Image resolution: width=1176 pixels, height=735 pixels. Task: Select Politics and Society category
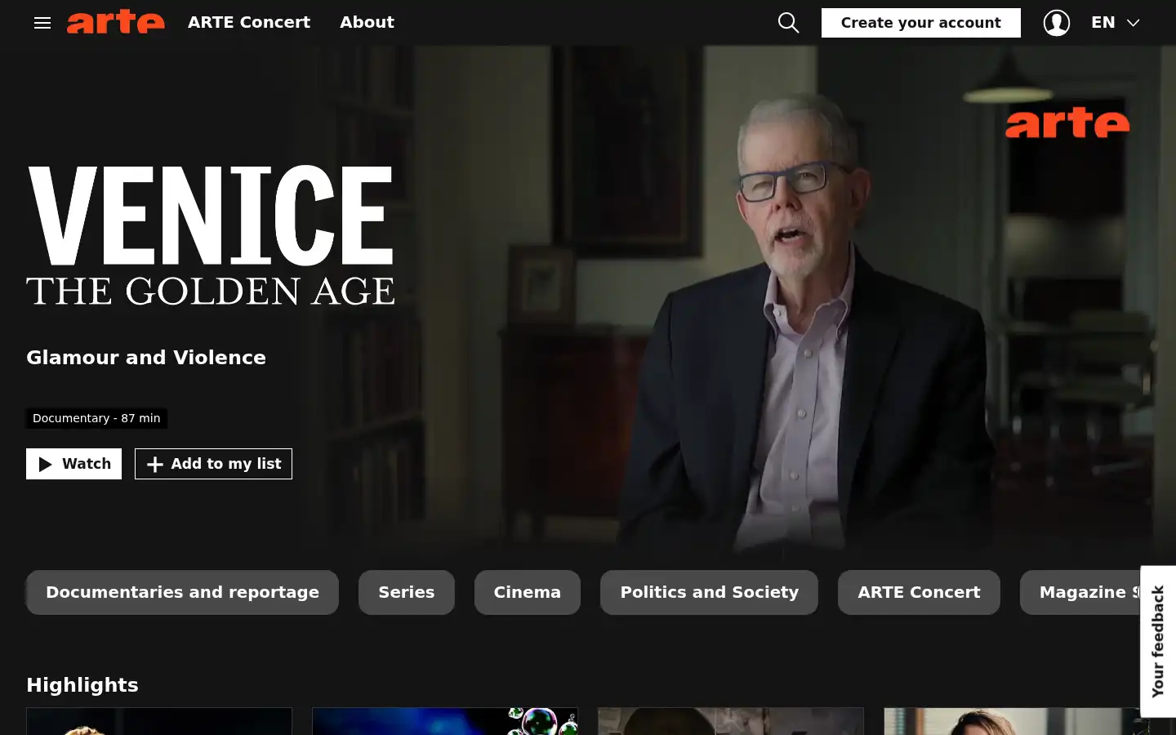click(x=709, y=592)
